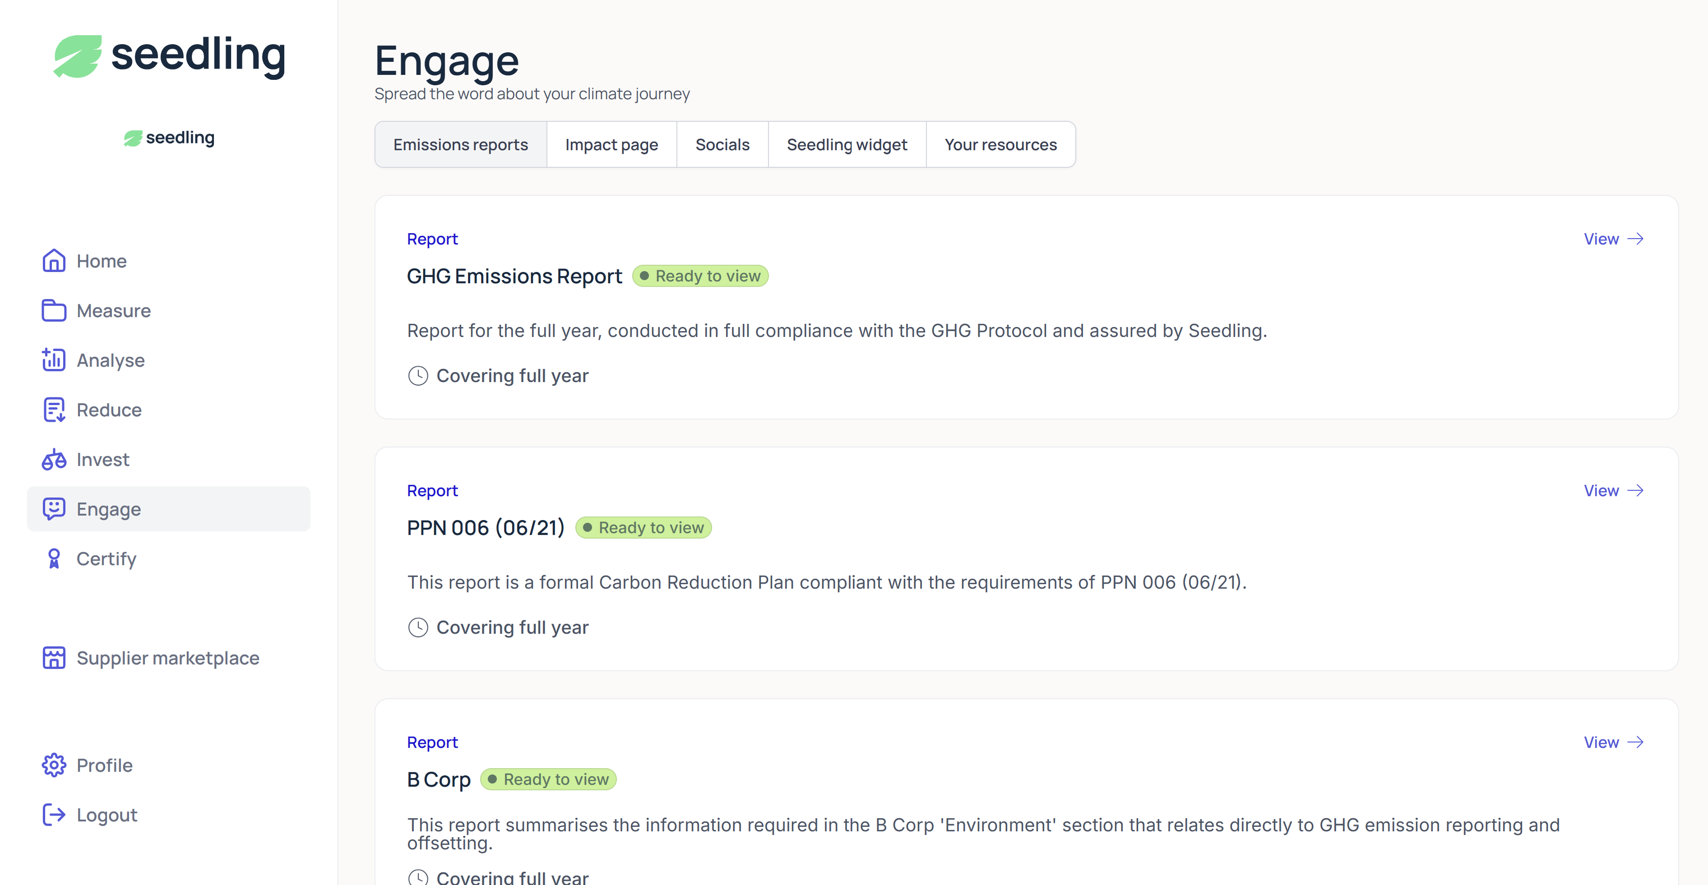Switch to the Impact page tab
The width and height of the screenshot is (1708, 885).
(611, 144)
